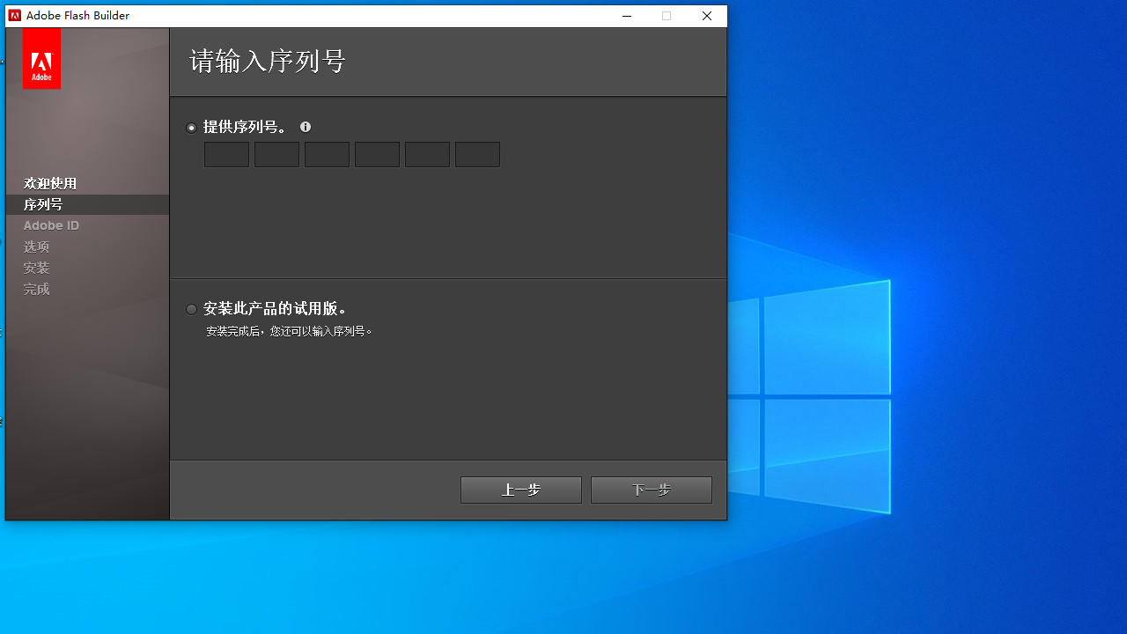Screen dimensions: 1127x634
Task: Click the installer dialog header 请输入序列号
Action: (x=267, y=60)
